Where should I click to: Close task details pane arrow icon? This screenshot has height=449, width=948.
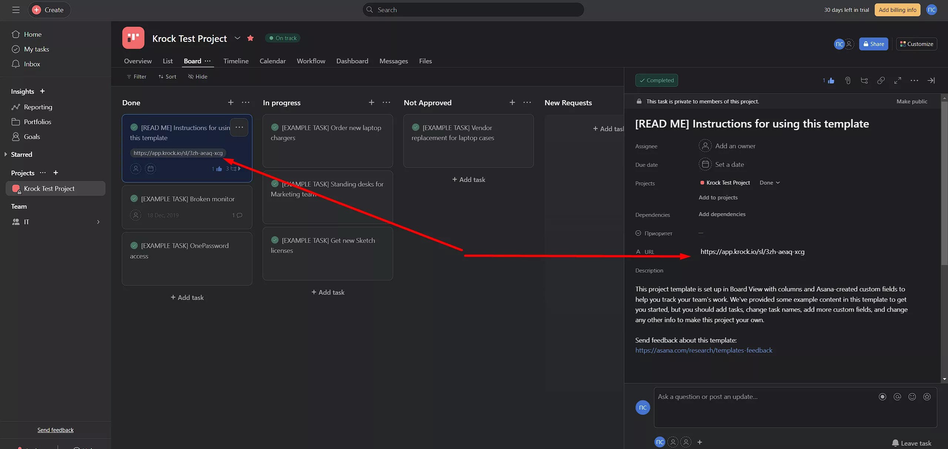click(931, 81)
